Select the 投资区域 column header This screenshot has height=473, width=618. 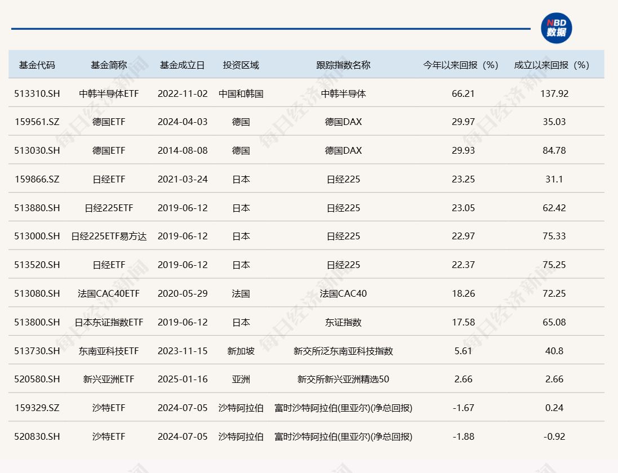(x=241, y=65)
